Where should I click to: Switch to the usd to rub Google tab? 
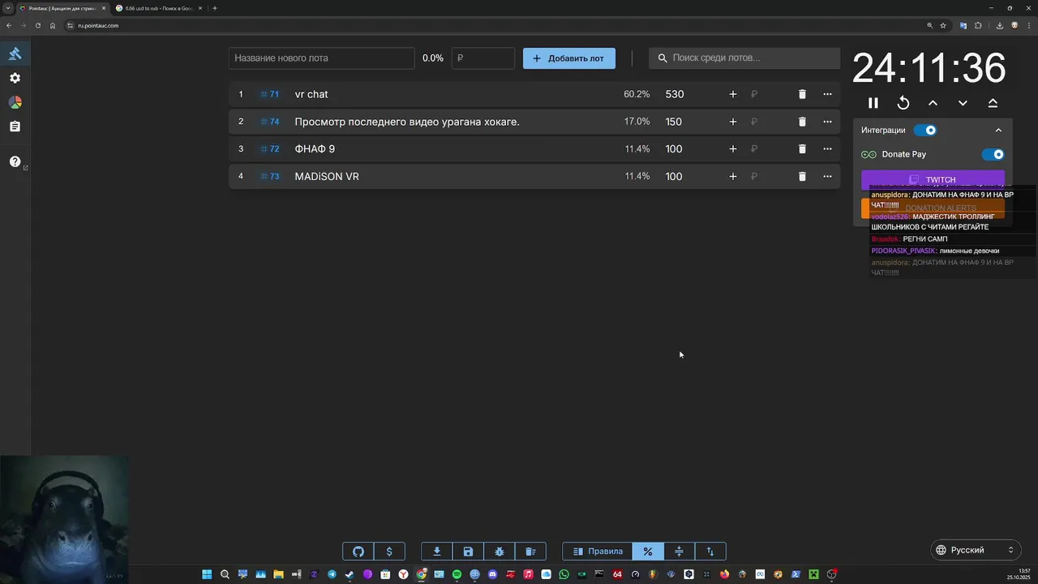tap(159, 8)
